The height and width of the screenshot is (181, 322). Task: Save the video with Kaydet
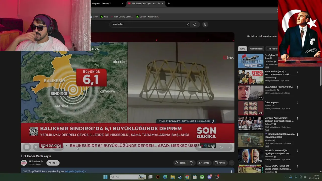220,163
